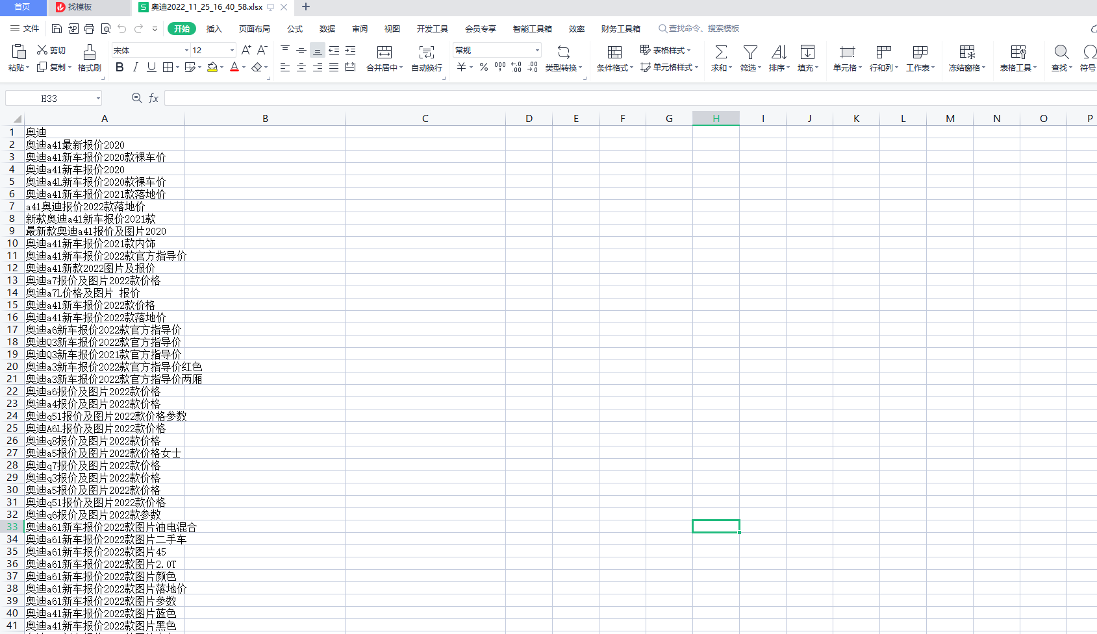Increase font size with the A+ icon
Image resolution: width=1097 pixels, height=634 pixels.
pos(246,50)
